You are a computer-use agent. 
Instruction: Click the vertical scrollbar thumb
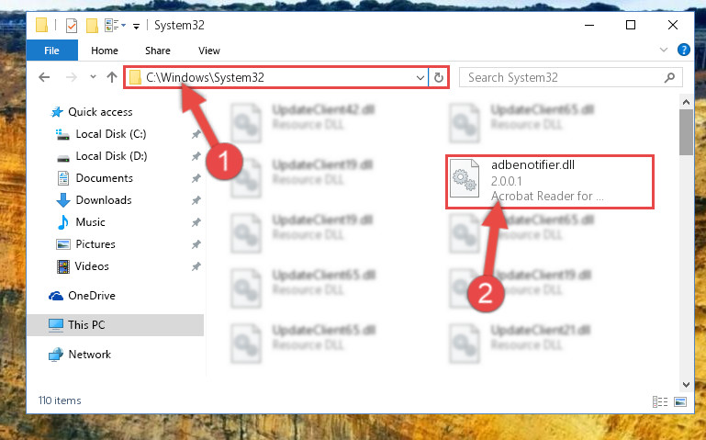(x=686, y=132)
